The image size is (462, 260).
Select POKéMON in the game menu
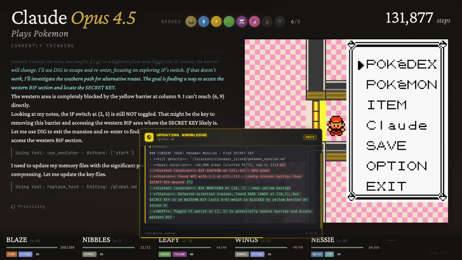(401, 85)
